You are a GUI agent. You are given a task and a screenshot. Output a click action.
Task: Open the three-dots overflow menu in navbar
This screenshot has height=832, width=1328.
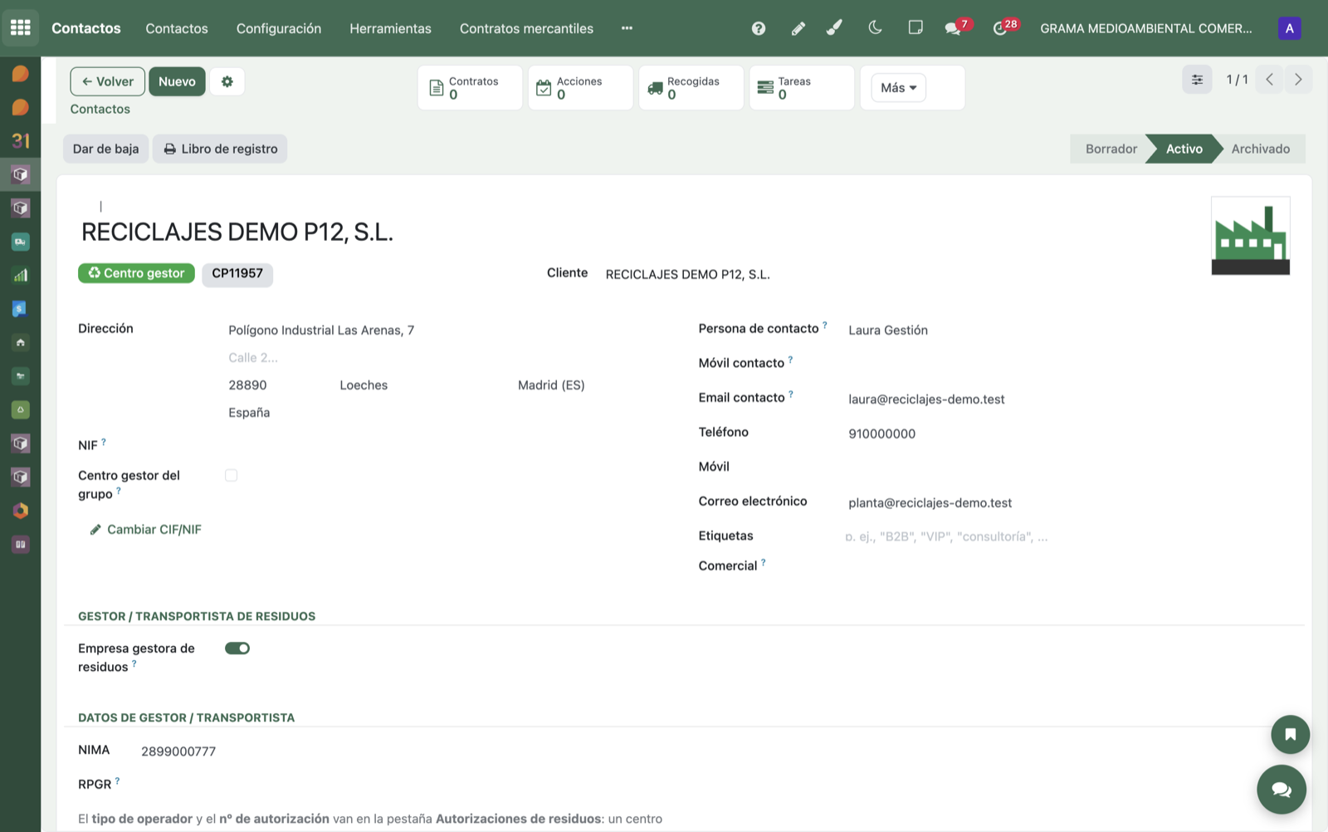point(627,28)
